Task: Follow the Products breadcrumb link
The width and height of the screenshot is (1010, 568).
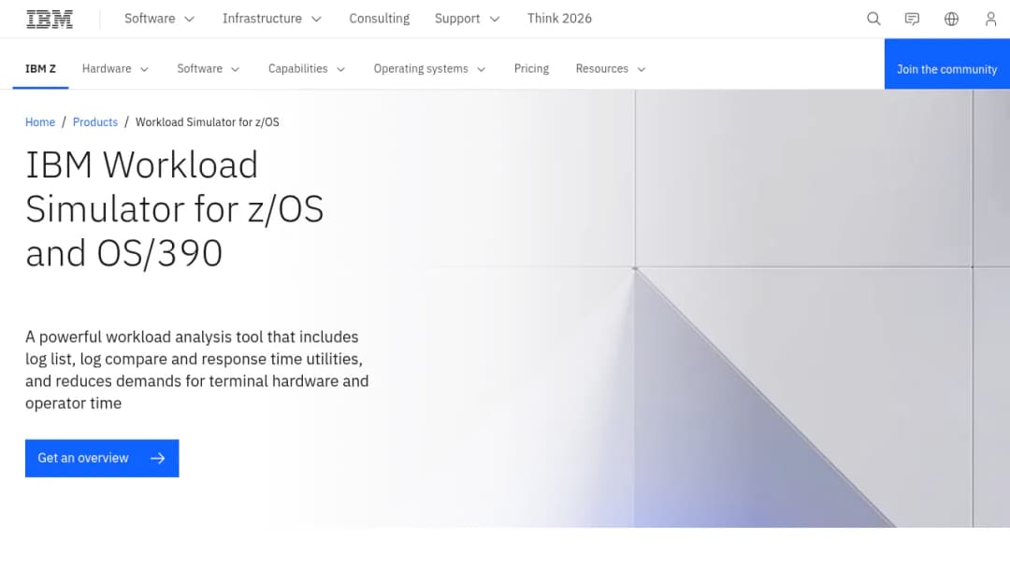Action: coord(95,122)
